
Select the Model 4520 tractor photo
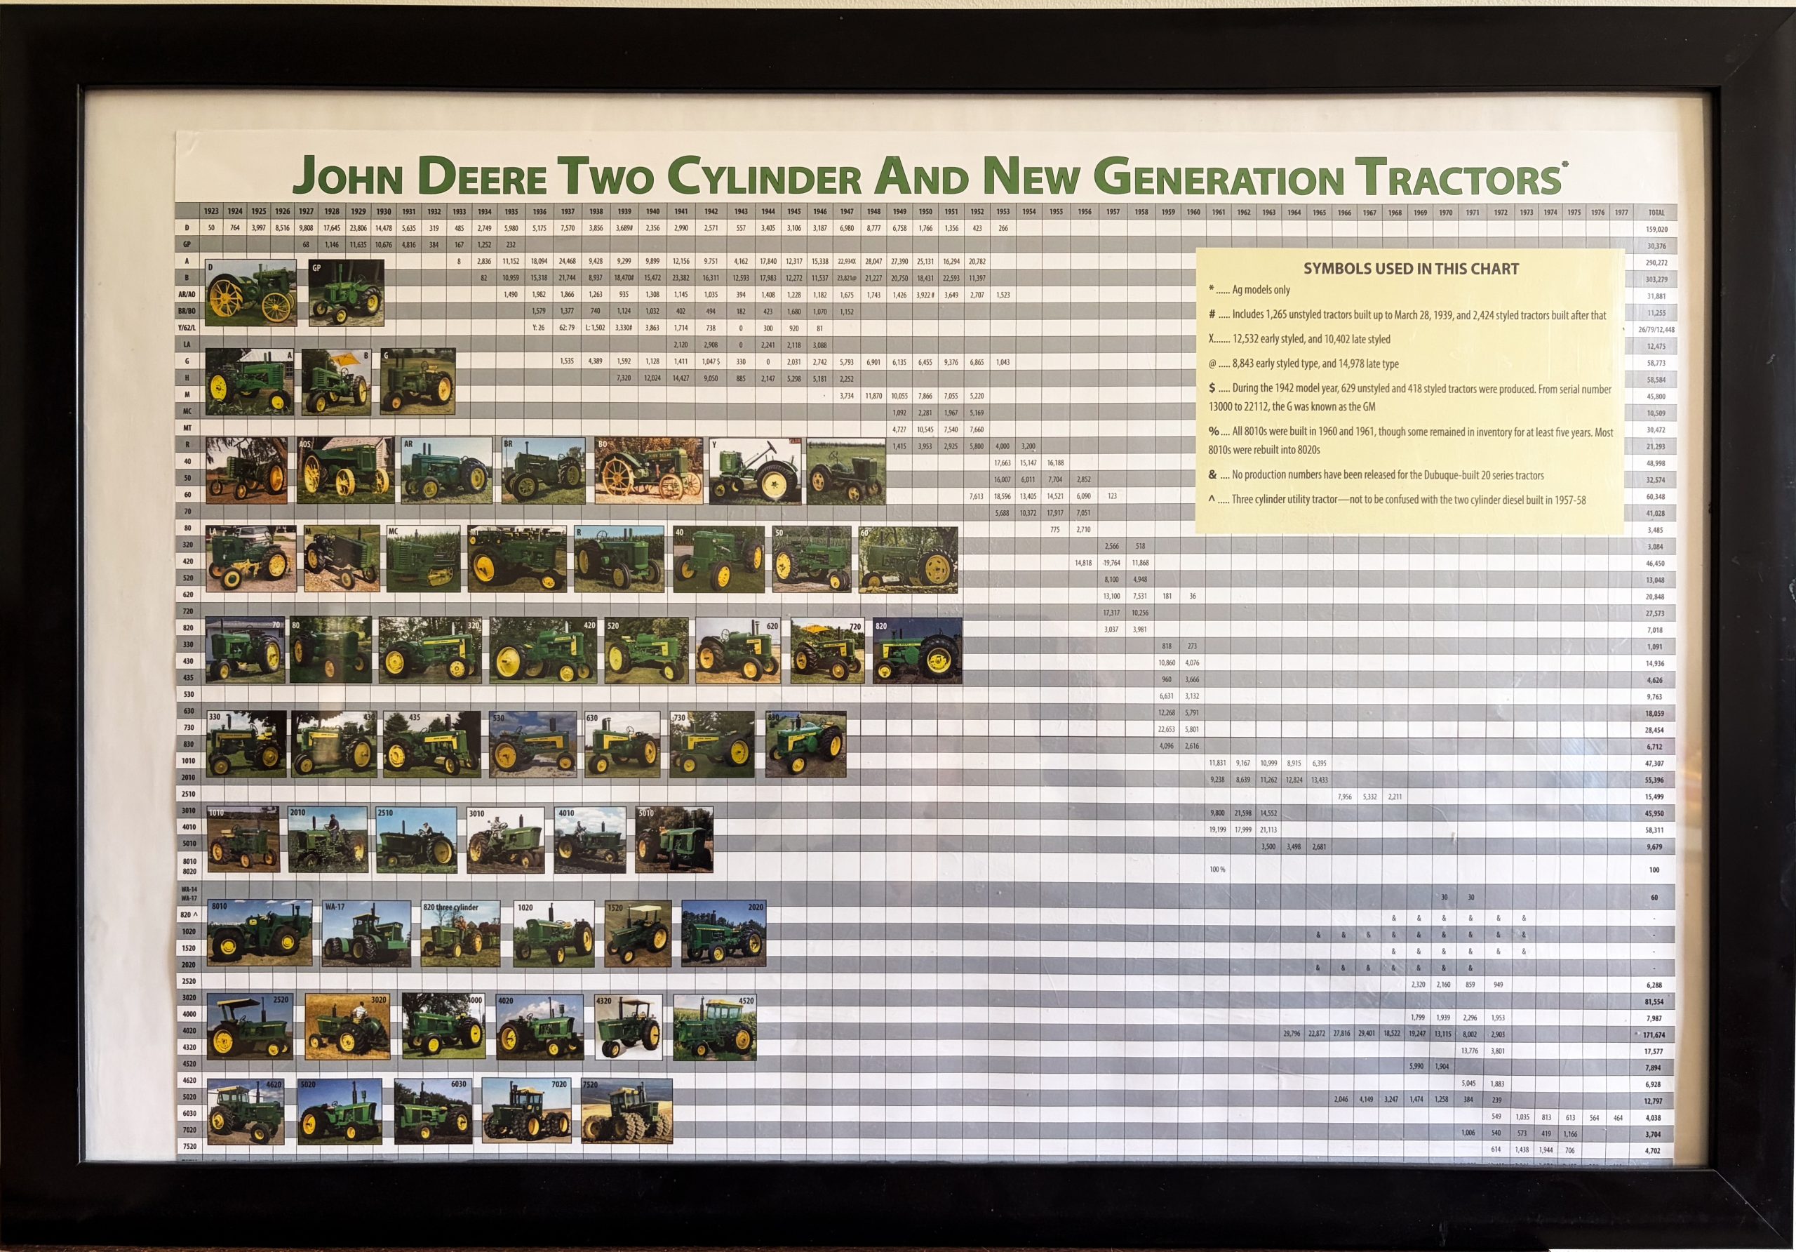click(715, 1027)
